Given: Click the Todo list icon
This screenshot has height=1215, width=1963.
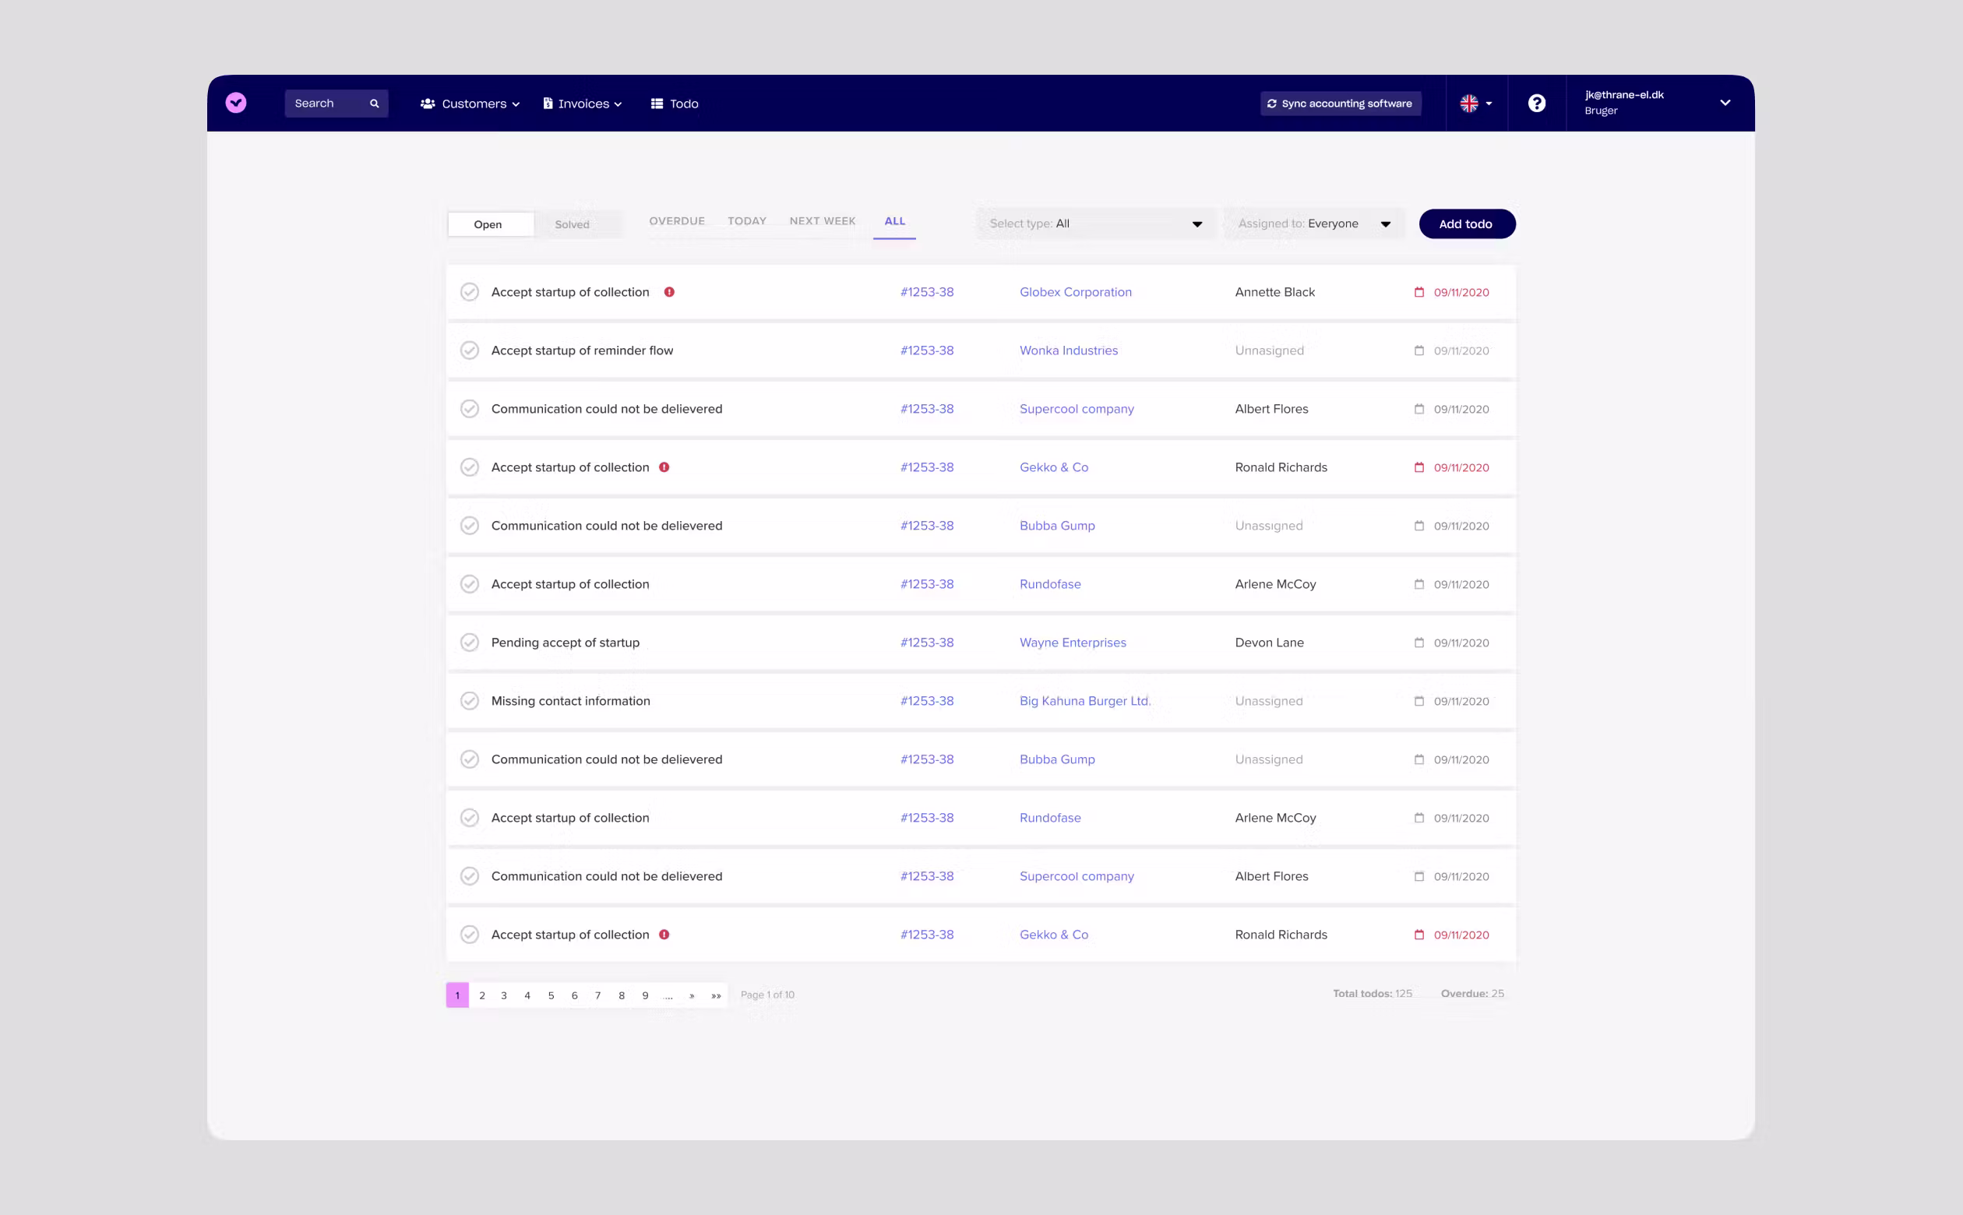Looking at the screenshot, I should (x=657, y=104).
